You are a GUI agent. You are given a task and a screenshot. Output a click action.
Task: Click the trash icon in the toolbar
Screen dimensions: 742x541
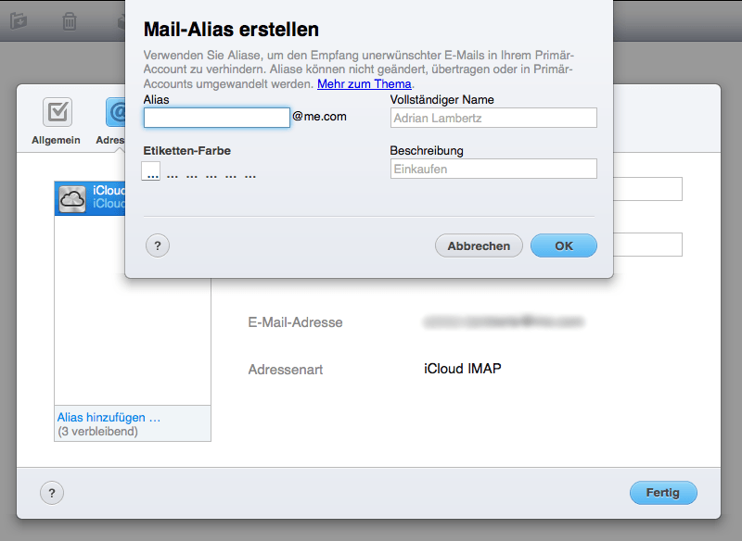70,21
